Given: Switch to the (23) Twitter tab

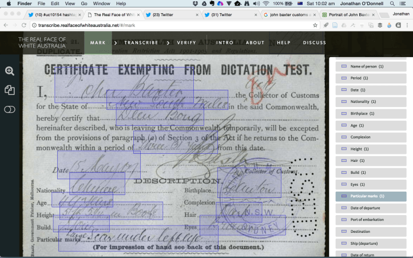Looking at the screenshot, I should [x=172, y=15].
